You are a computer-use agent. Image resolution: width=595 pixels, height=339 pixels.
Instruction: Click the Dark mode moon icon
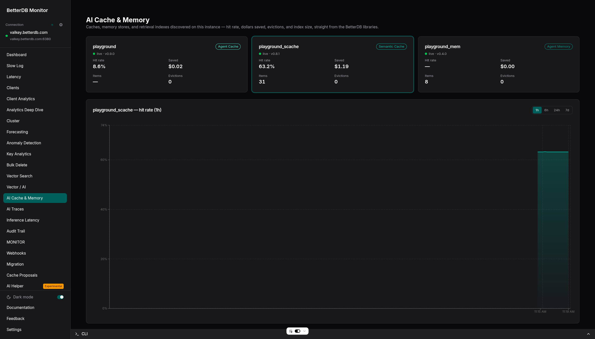9,297
